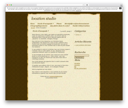
Task: Click the 'Catégories' sidebar heading
Action: (80, 31)
